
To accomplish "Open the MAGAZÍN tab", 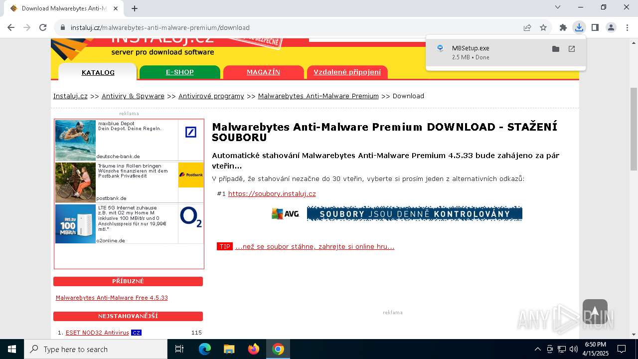I will pos(263,72).
